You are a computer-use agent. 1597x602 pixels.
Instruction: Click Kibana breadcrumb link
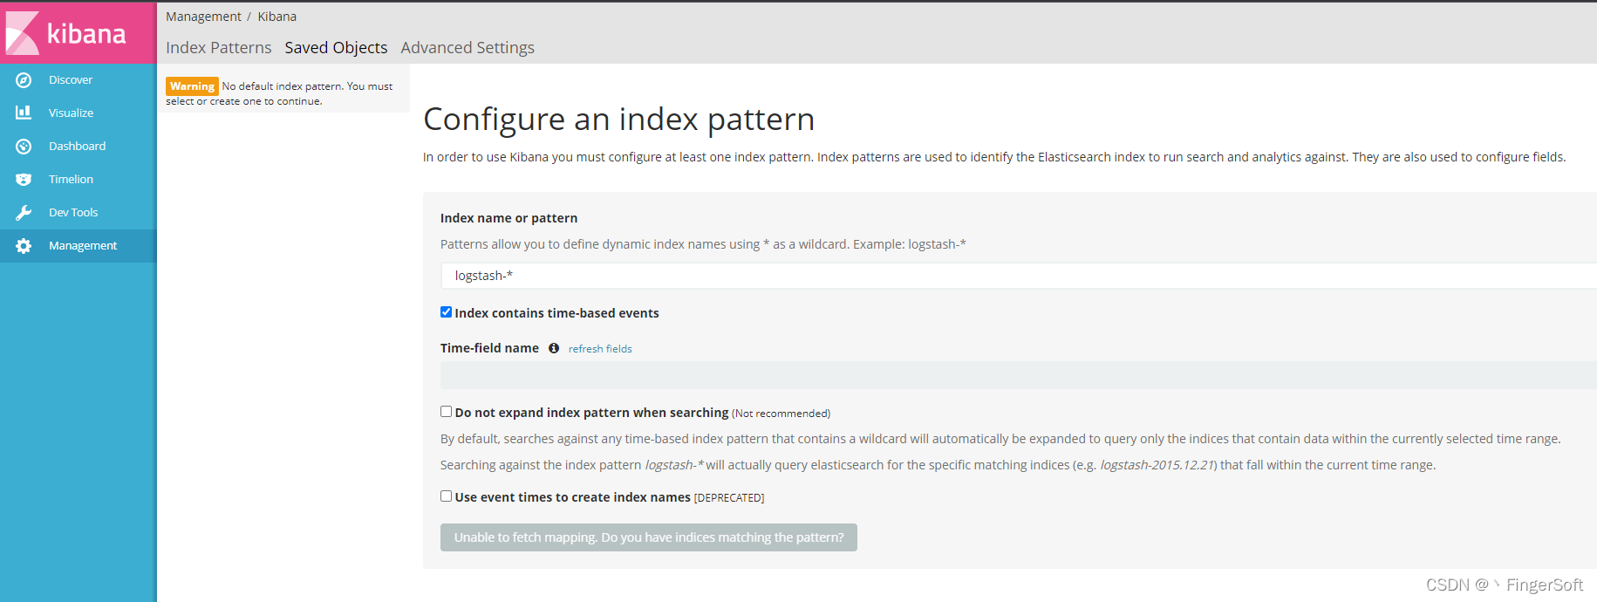click(x=277, y=17)
